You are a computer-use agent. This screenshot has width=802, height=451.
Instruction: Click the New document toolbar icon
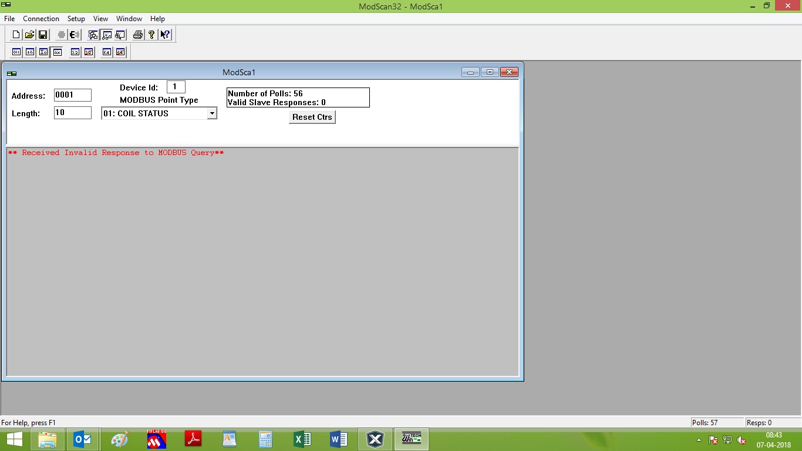click(x=16, y=35)
